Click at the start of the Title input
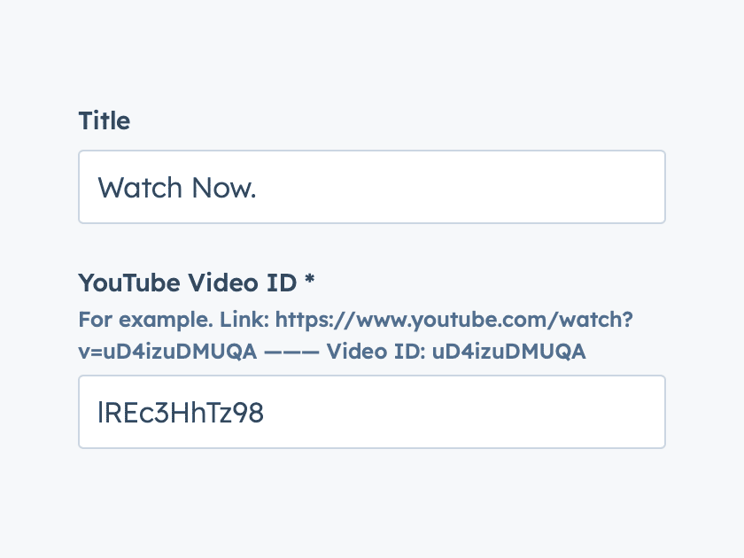 99,187
